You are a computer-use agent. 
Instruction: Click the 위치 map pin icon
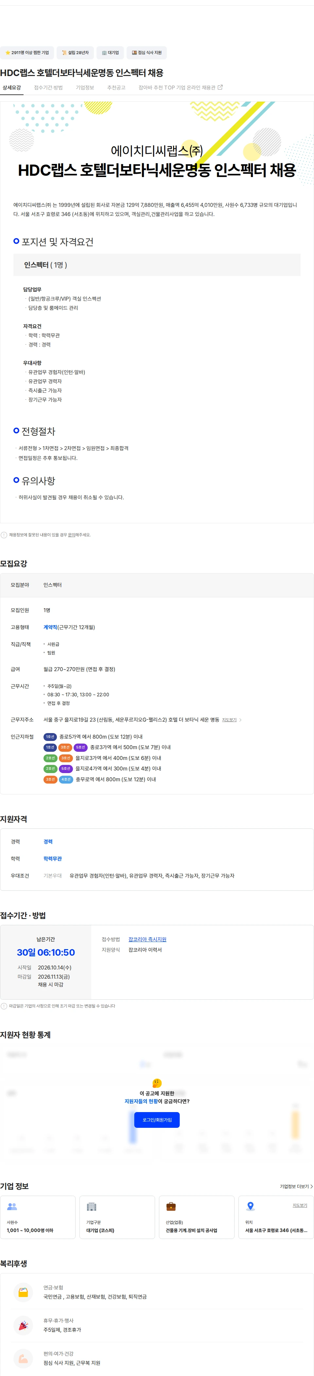(x=251, y=1206)
